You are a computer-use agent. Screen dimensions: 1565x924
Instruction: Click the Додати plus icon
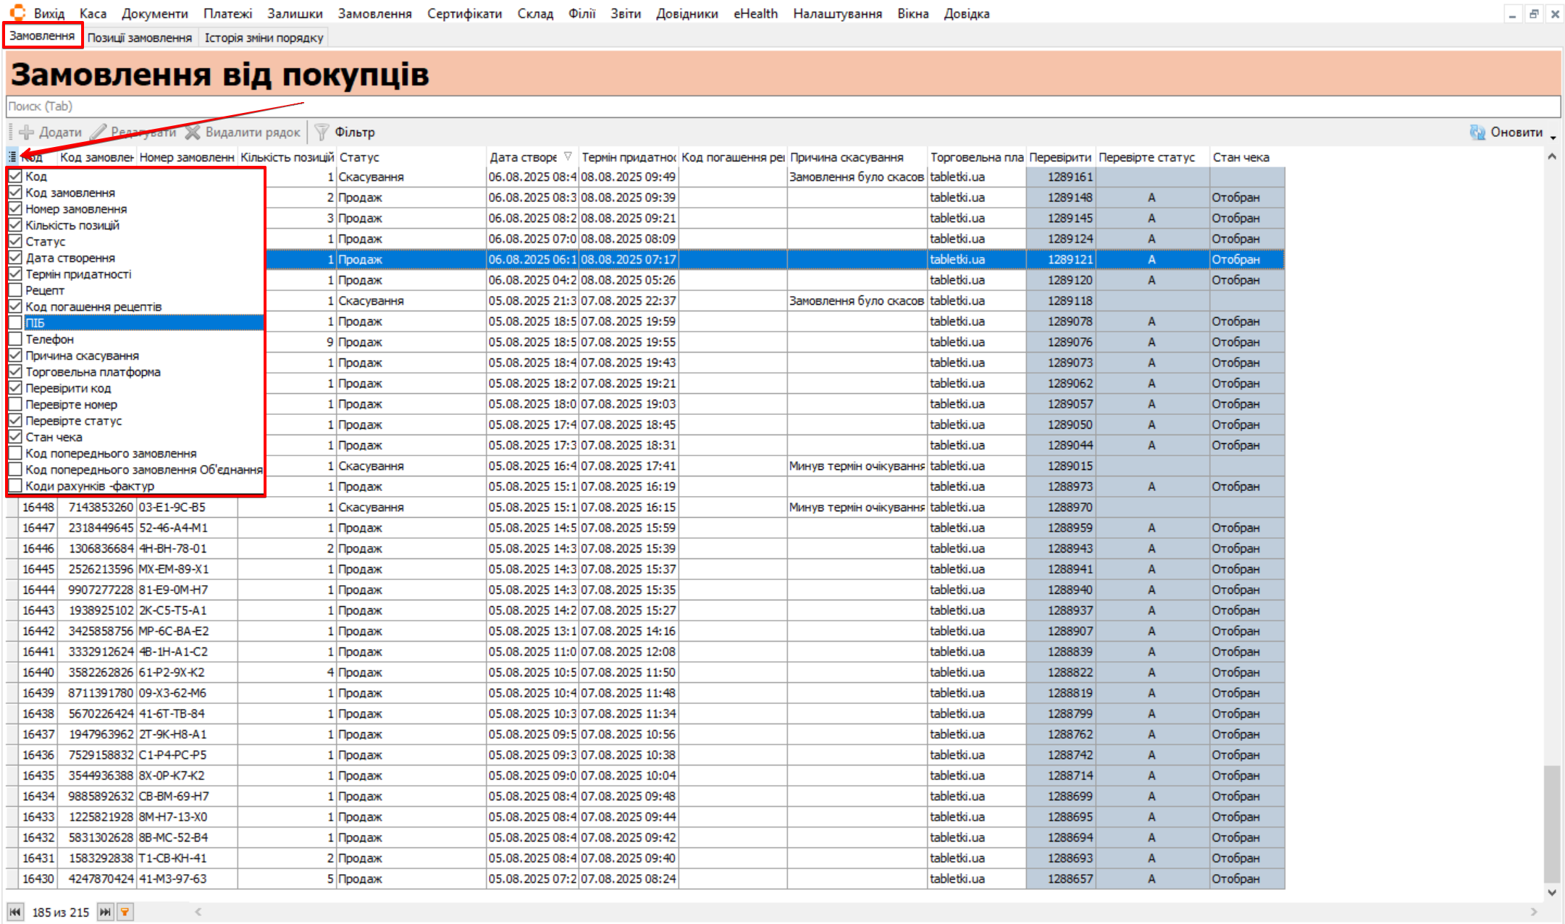[27, 133]
